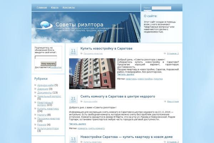The width and height of the screenshot is (214, 143).
Task: Open the FeedBurner link
Action: (x=56, y=67)
